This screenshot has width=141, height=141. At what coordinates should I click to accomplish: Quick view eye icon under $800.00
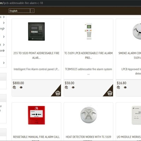(x=21, y=87)
